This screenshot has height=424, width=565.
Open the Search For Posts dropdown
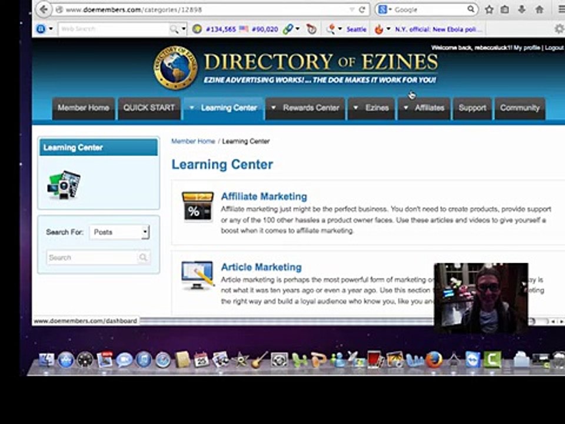(x=119, y=232)
